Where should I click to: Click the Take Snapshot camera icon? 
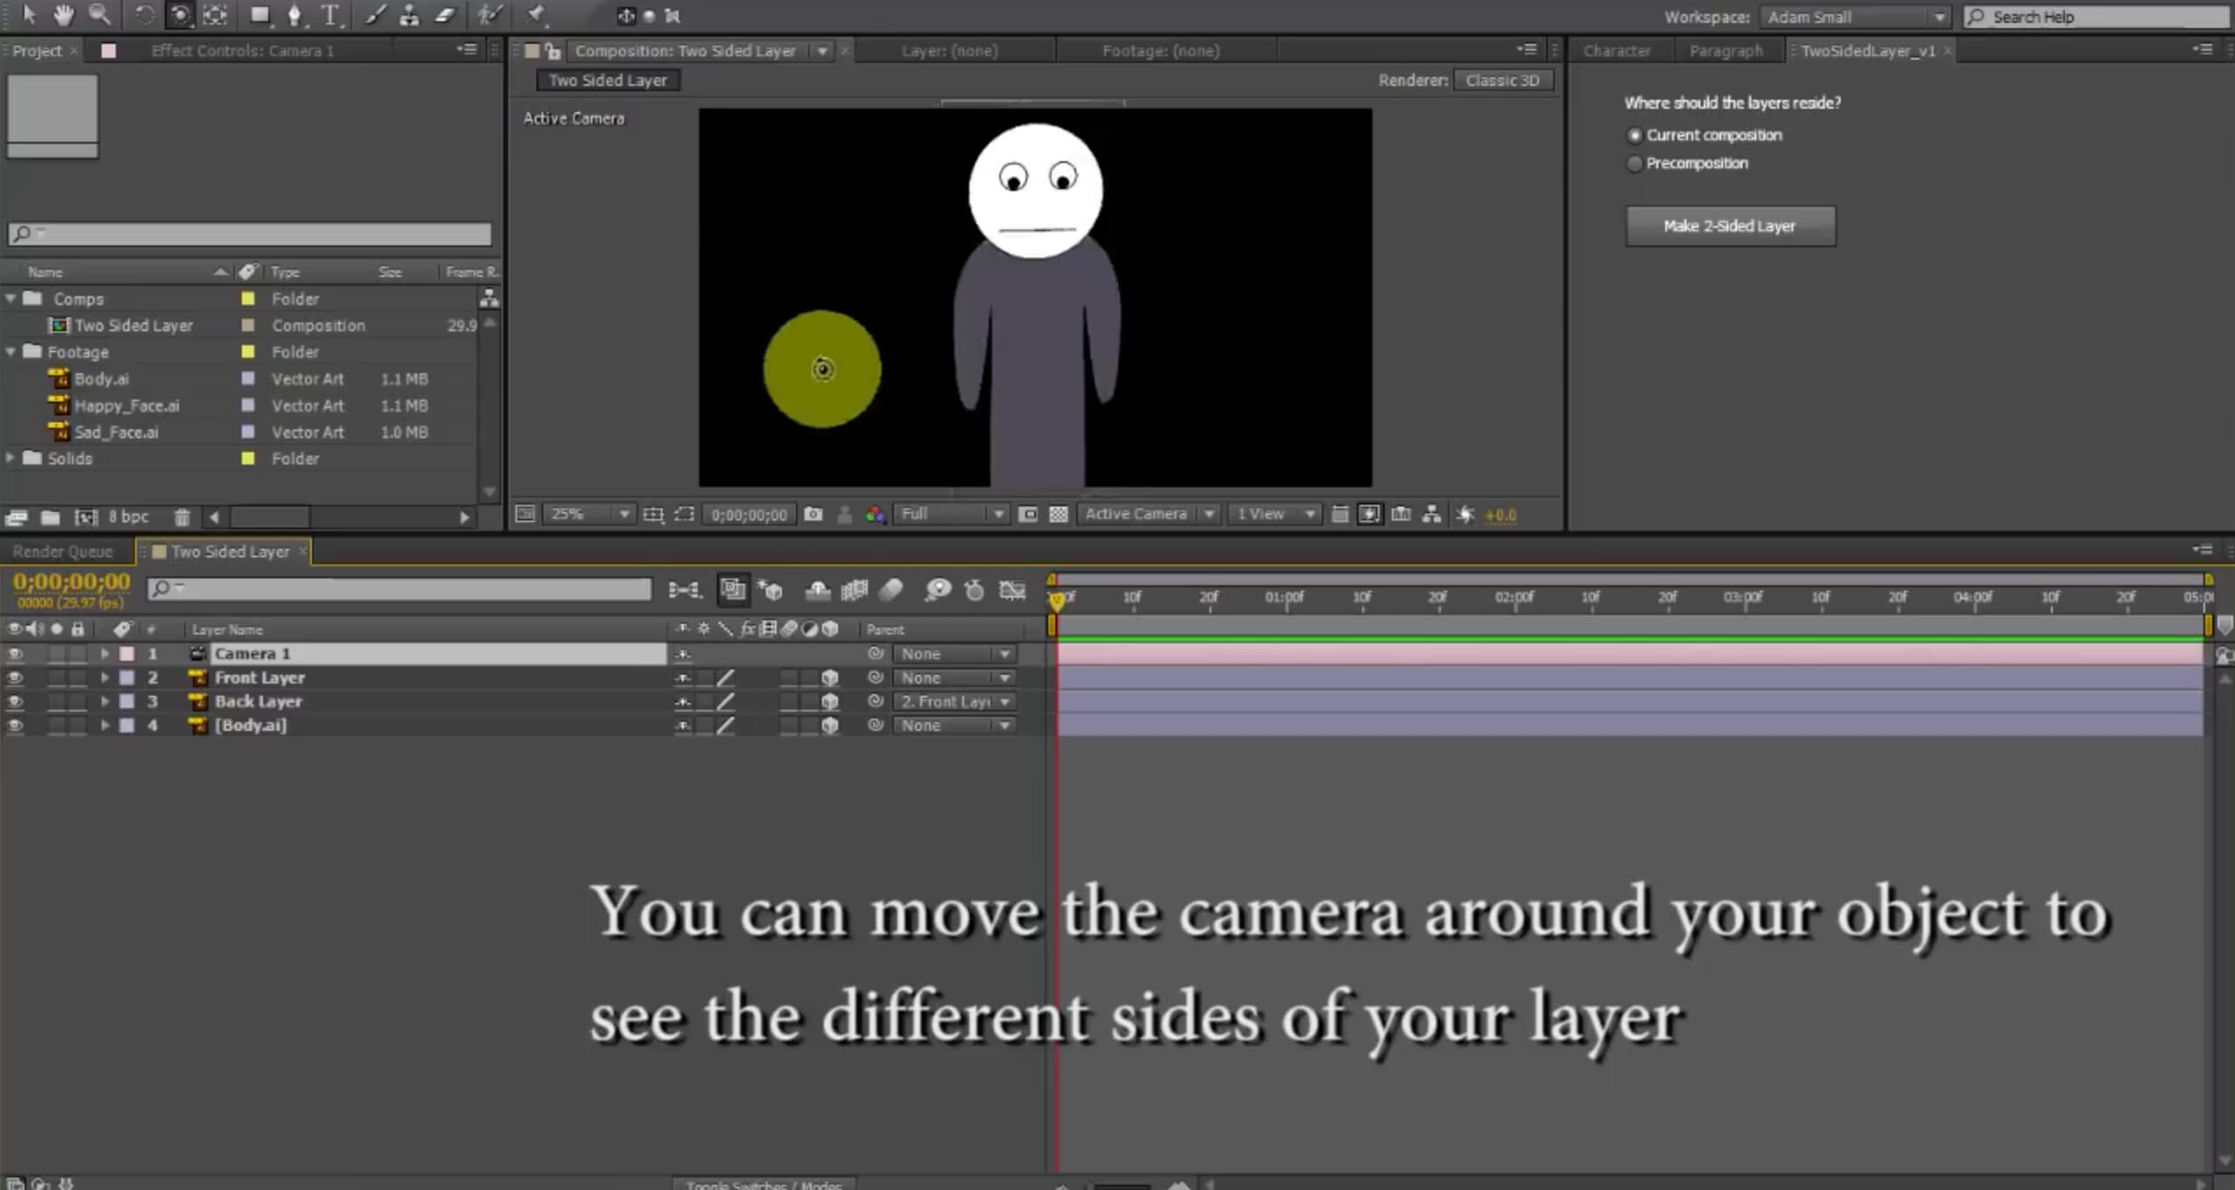(813, 514)
